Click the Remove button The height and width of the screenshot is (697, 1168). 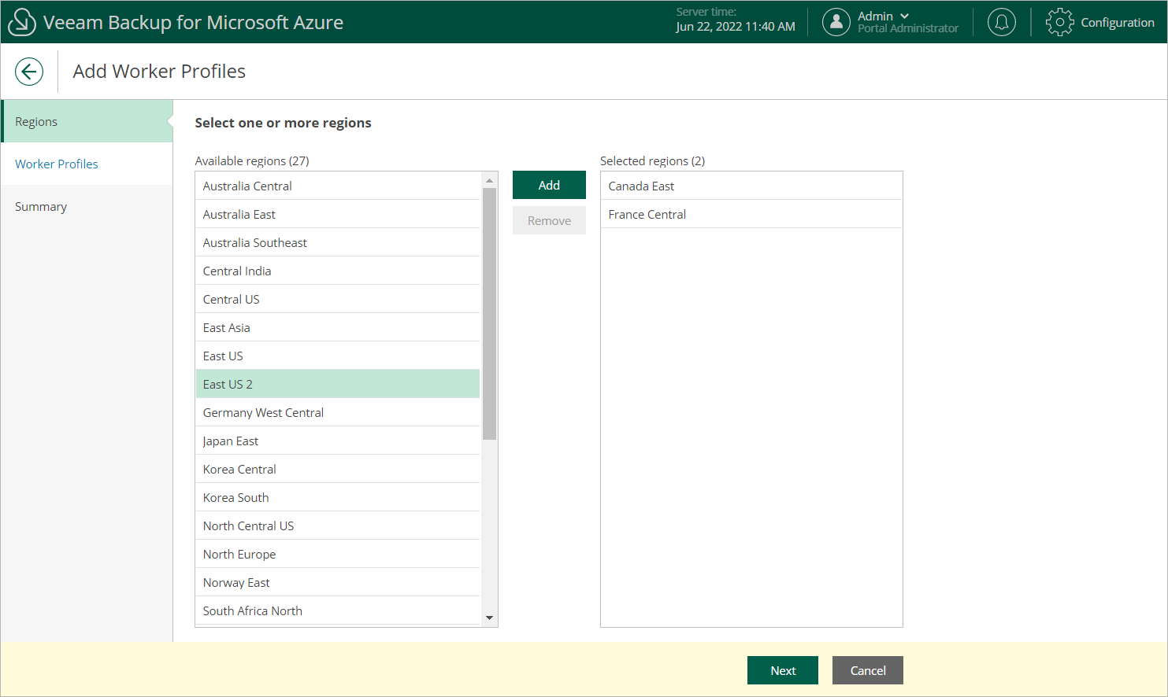click(x=549, y=220)
